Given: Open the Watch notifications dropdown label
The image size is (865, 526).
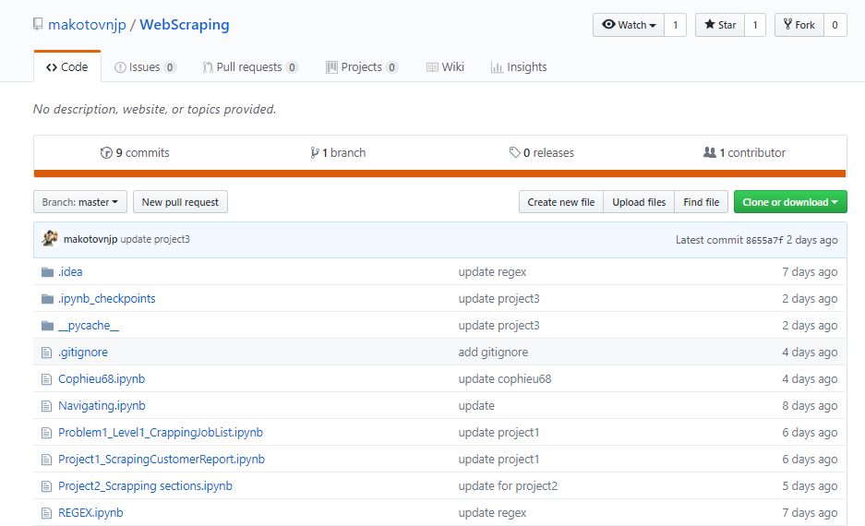Looking at the screenshot, I should pos(629,25).
